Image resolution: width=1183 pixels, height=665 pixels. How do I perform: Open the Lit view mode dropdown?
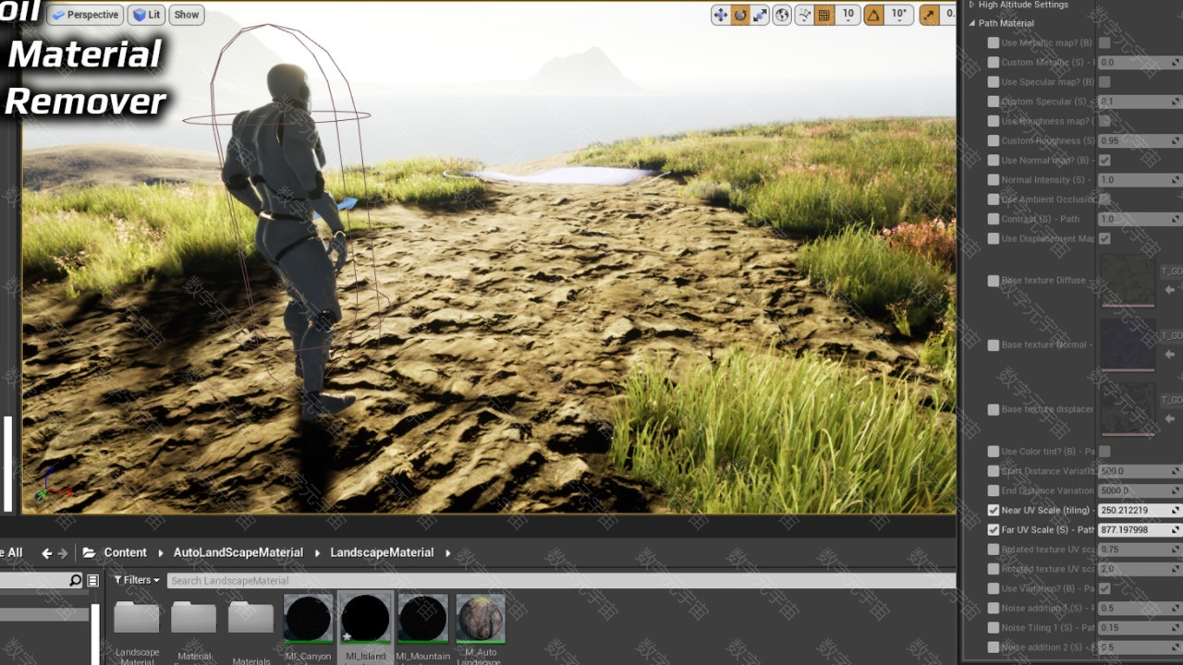tap(146, 15)
